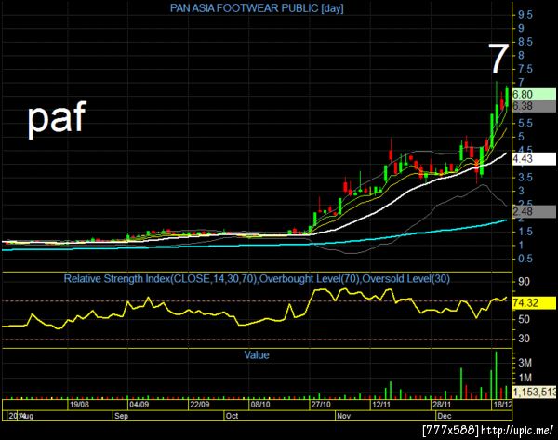Viewport: 558px width, 440px height.
Task: Click the 90 RSI axis label
Action: click(x=524, y=282)
